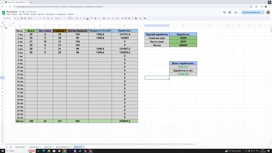
Task: Click the font size input field
Action: click(x=70, y=18)
